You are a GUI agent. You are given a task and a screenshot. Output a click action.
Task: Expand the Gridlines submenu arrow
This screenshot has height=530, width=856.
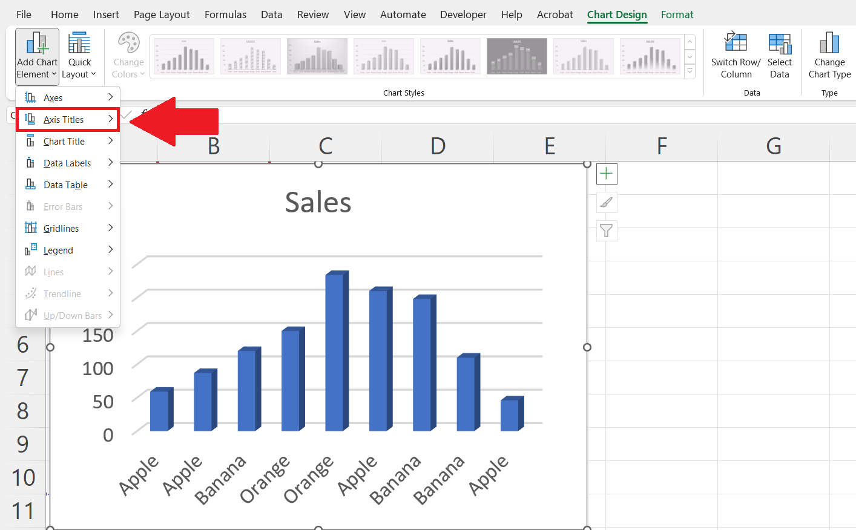[111, 227]
